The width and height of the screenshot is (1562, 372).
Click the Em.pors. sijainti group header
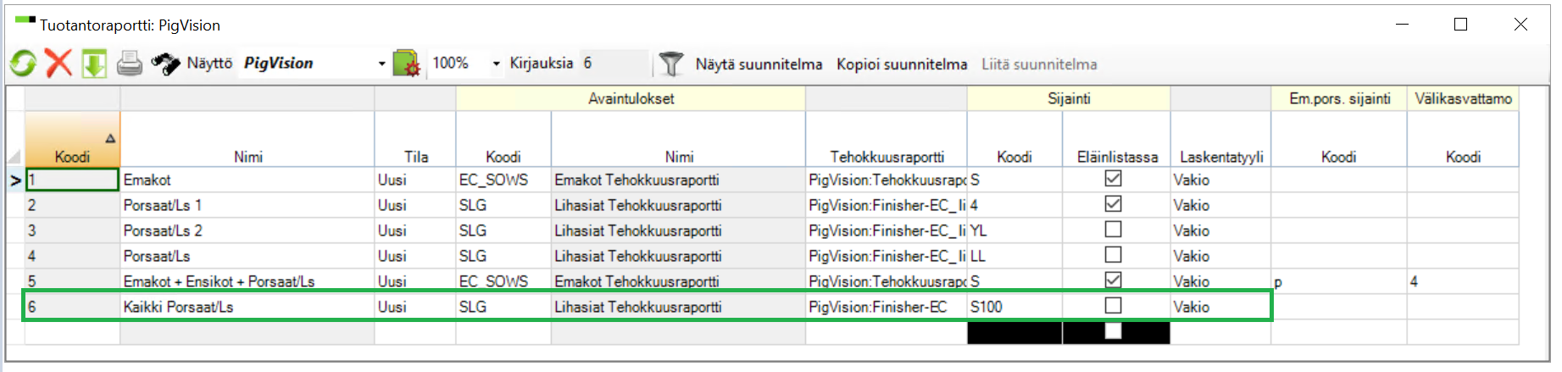pyautogui.click(x=1339, y=98)
